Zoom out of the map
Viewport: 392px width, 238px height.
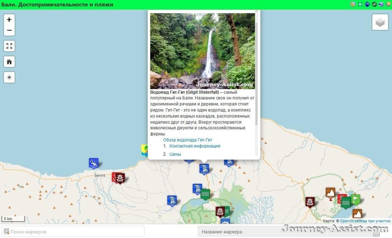tap(9, 31)
